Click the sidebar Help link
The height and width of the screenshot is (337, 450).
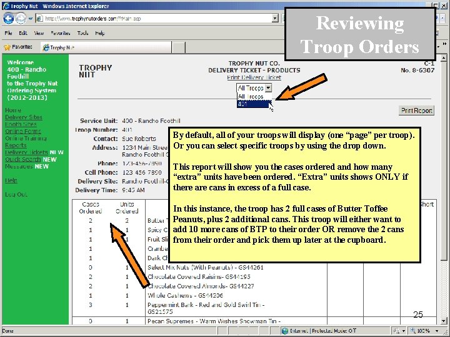[11, 180]
